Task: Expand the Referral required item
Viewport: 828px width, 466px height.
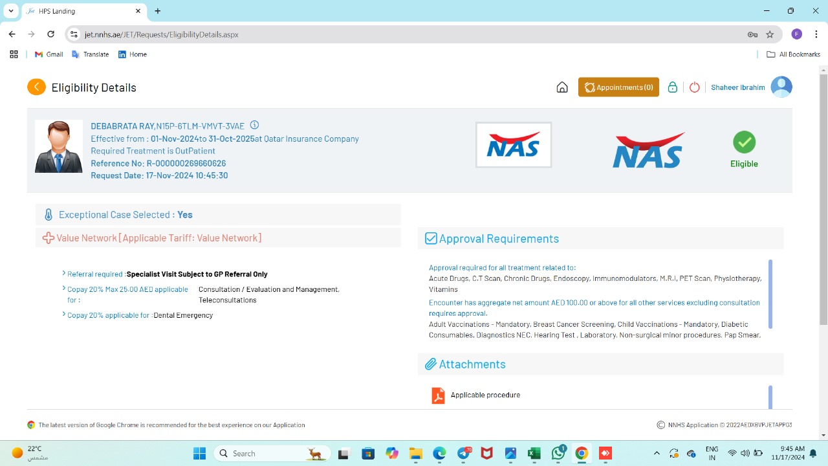Action: click(x=64, y=274)
